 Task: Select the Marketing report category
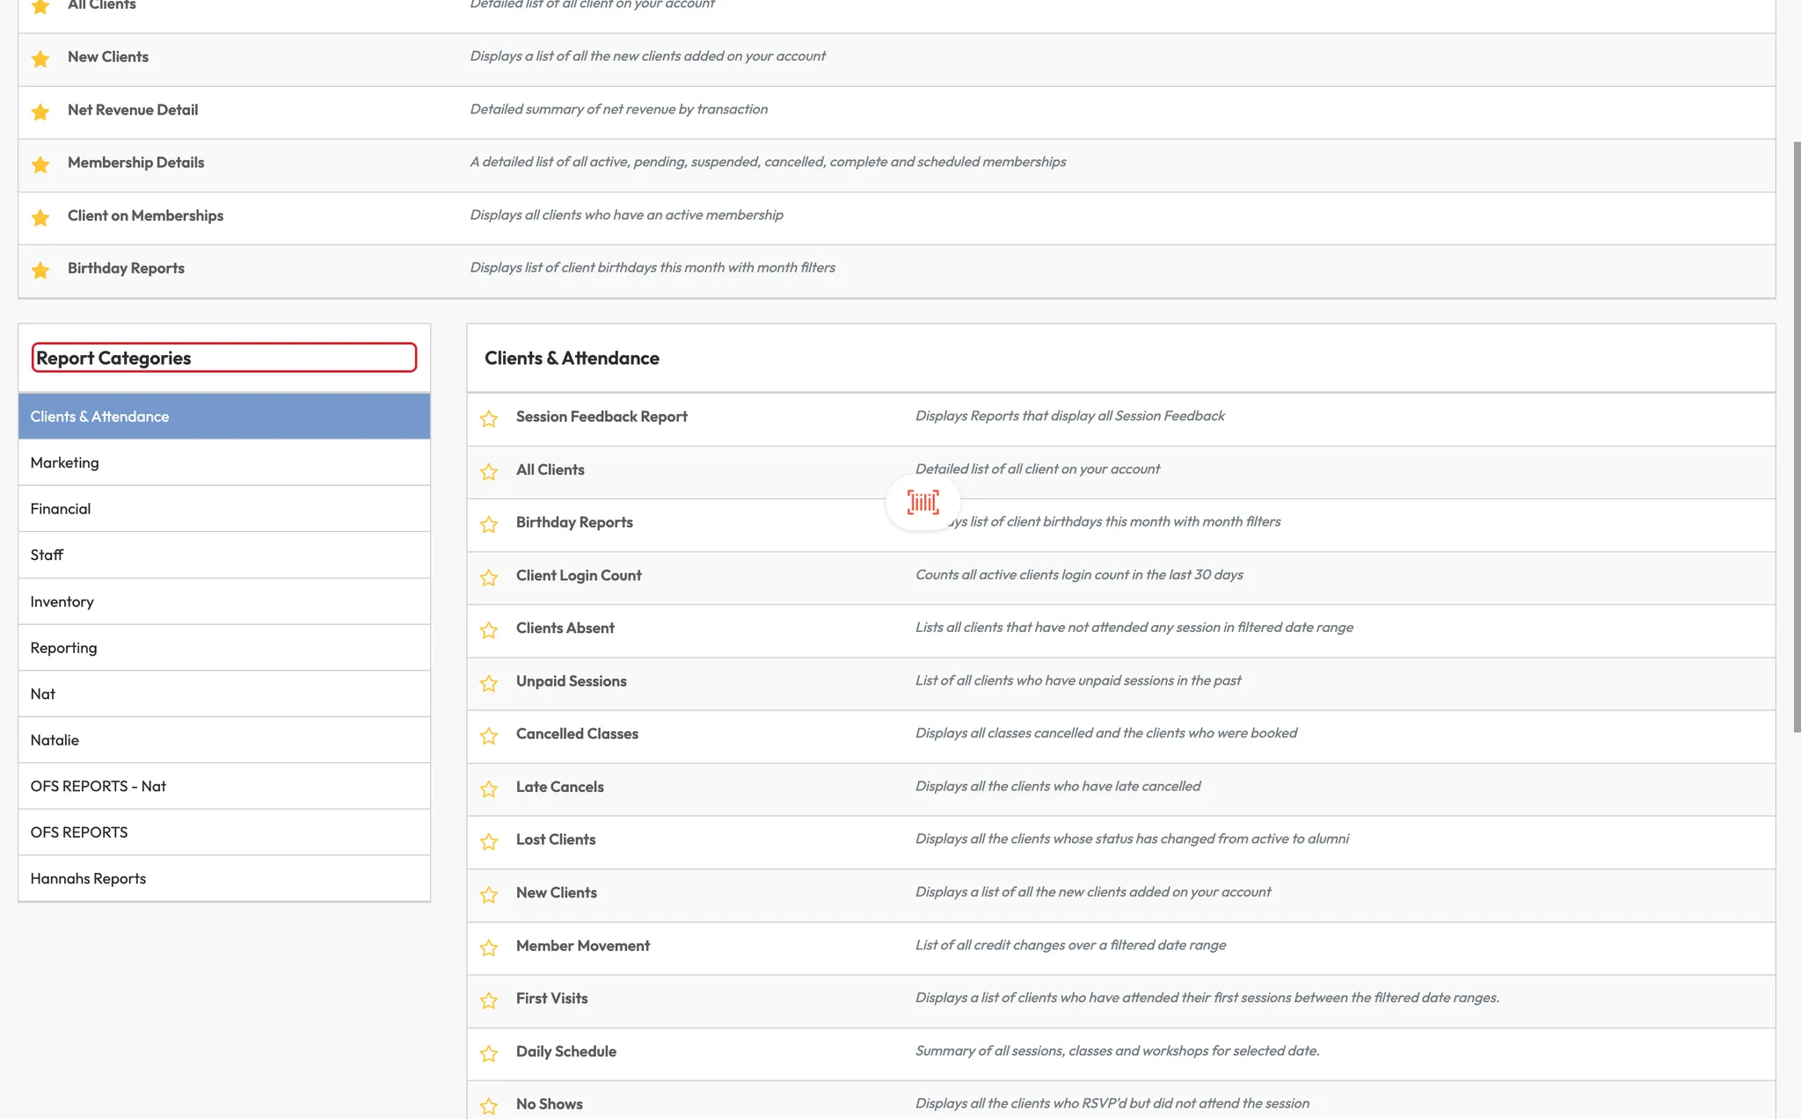point(65,462)
